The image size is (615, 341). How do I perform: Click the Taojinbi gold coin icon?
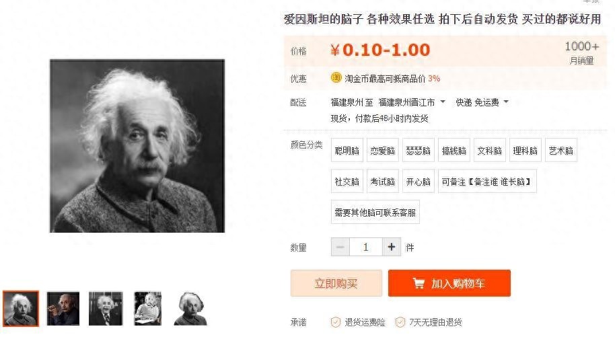point(336,77)
